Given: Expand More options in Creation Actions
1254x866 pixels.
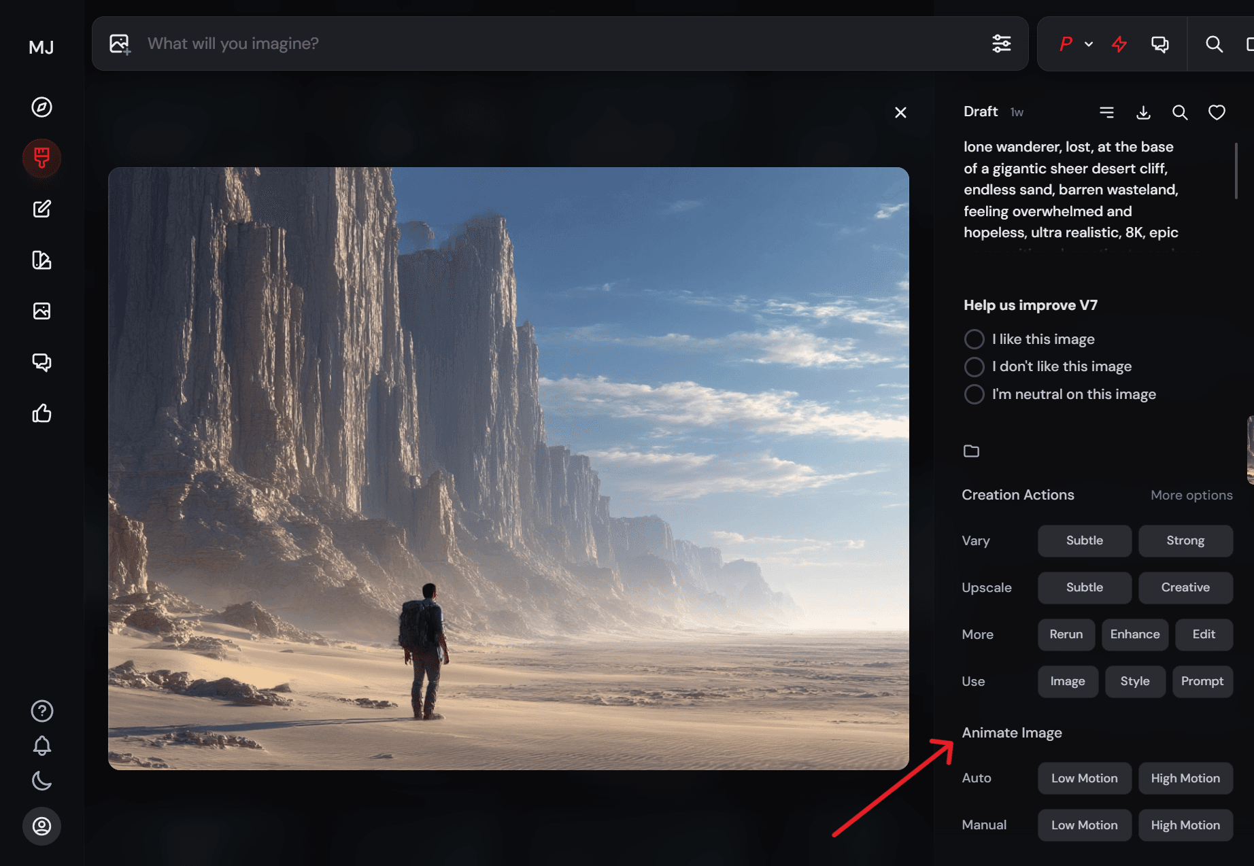Looking at the screenshot, I should tap(1191, 496).
